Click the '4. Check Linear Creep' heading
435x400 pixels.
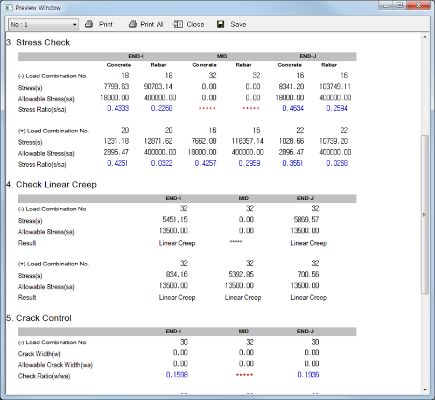(51, 185)
